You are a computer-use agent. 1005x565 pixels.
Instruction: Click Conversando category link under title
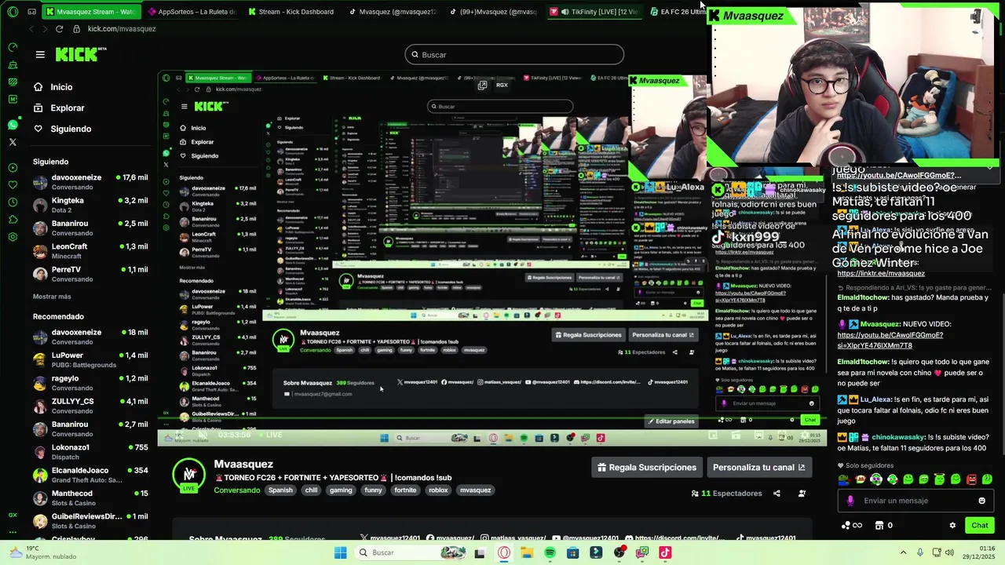click(237, 490)
